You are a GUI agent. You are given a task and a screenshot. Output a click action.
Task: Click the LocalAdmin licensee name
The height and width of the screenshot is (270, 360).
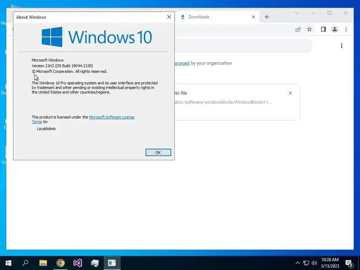tap(46, 129)
